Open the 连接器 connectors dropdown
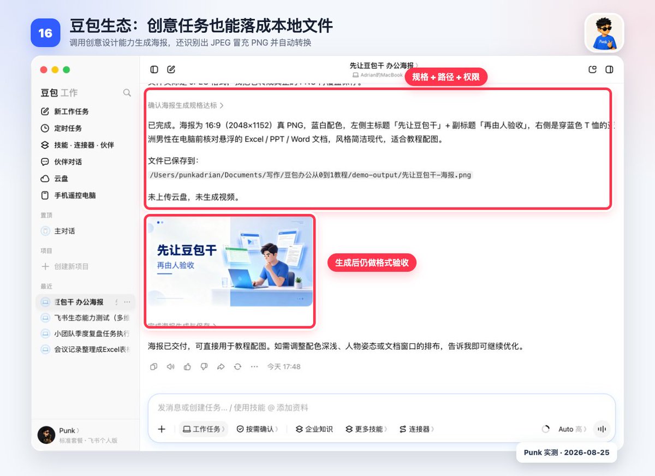The image size is (655, 476). (417, 429)
